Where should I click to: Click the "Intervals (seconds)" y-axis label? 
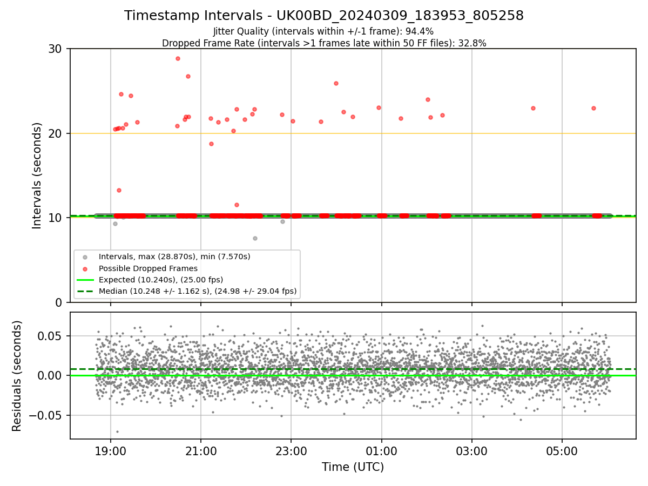tap(37, 175)
